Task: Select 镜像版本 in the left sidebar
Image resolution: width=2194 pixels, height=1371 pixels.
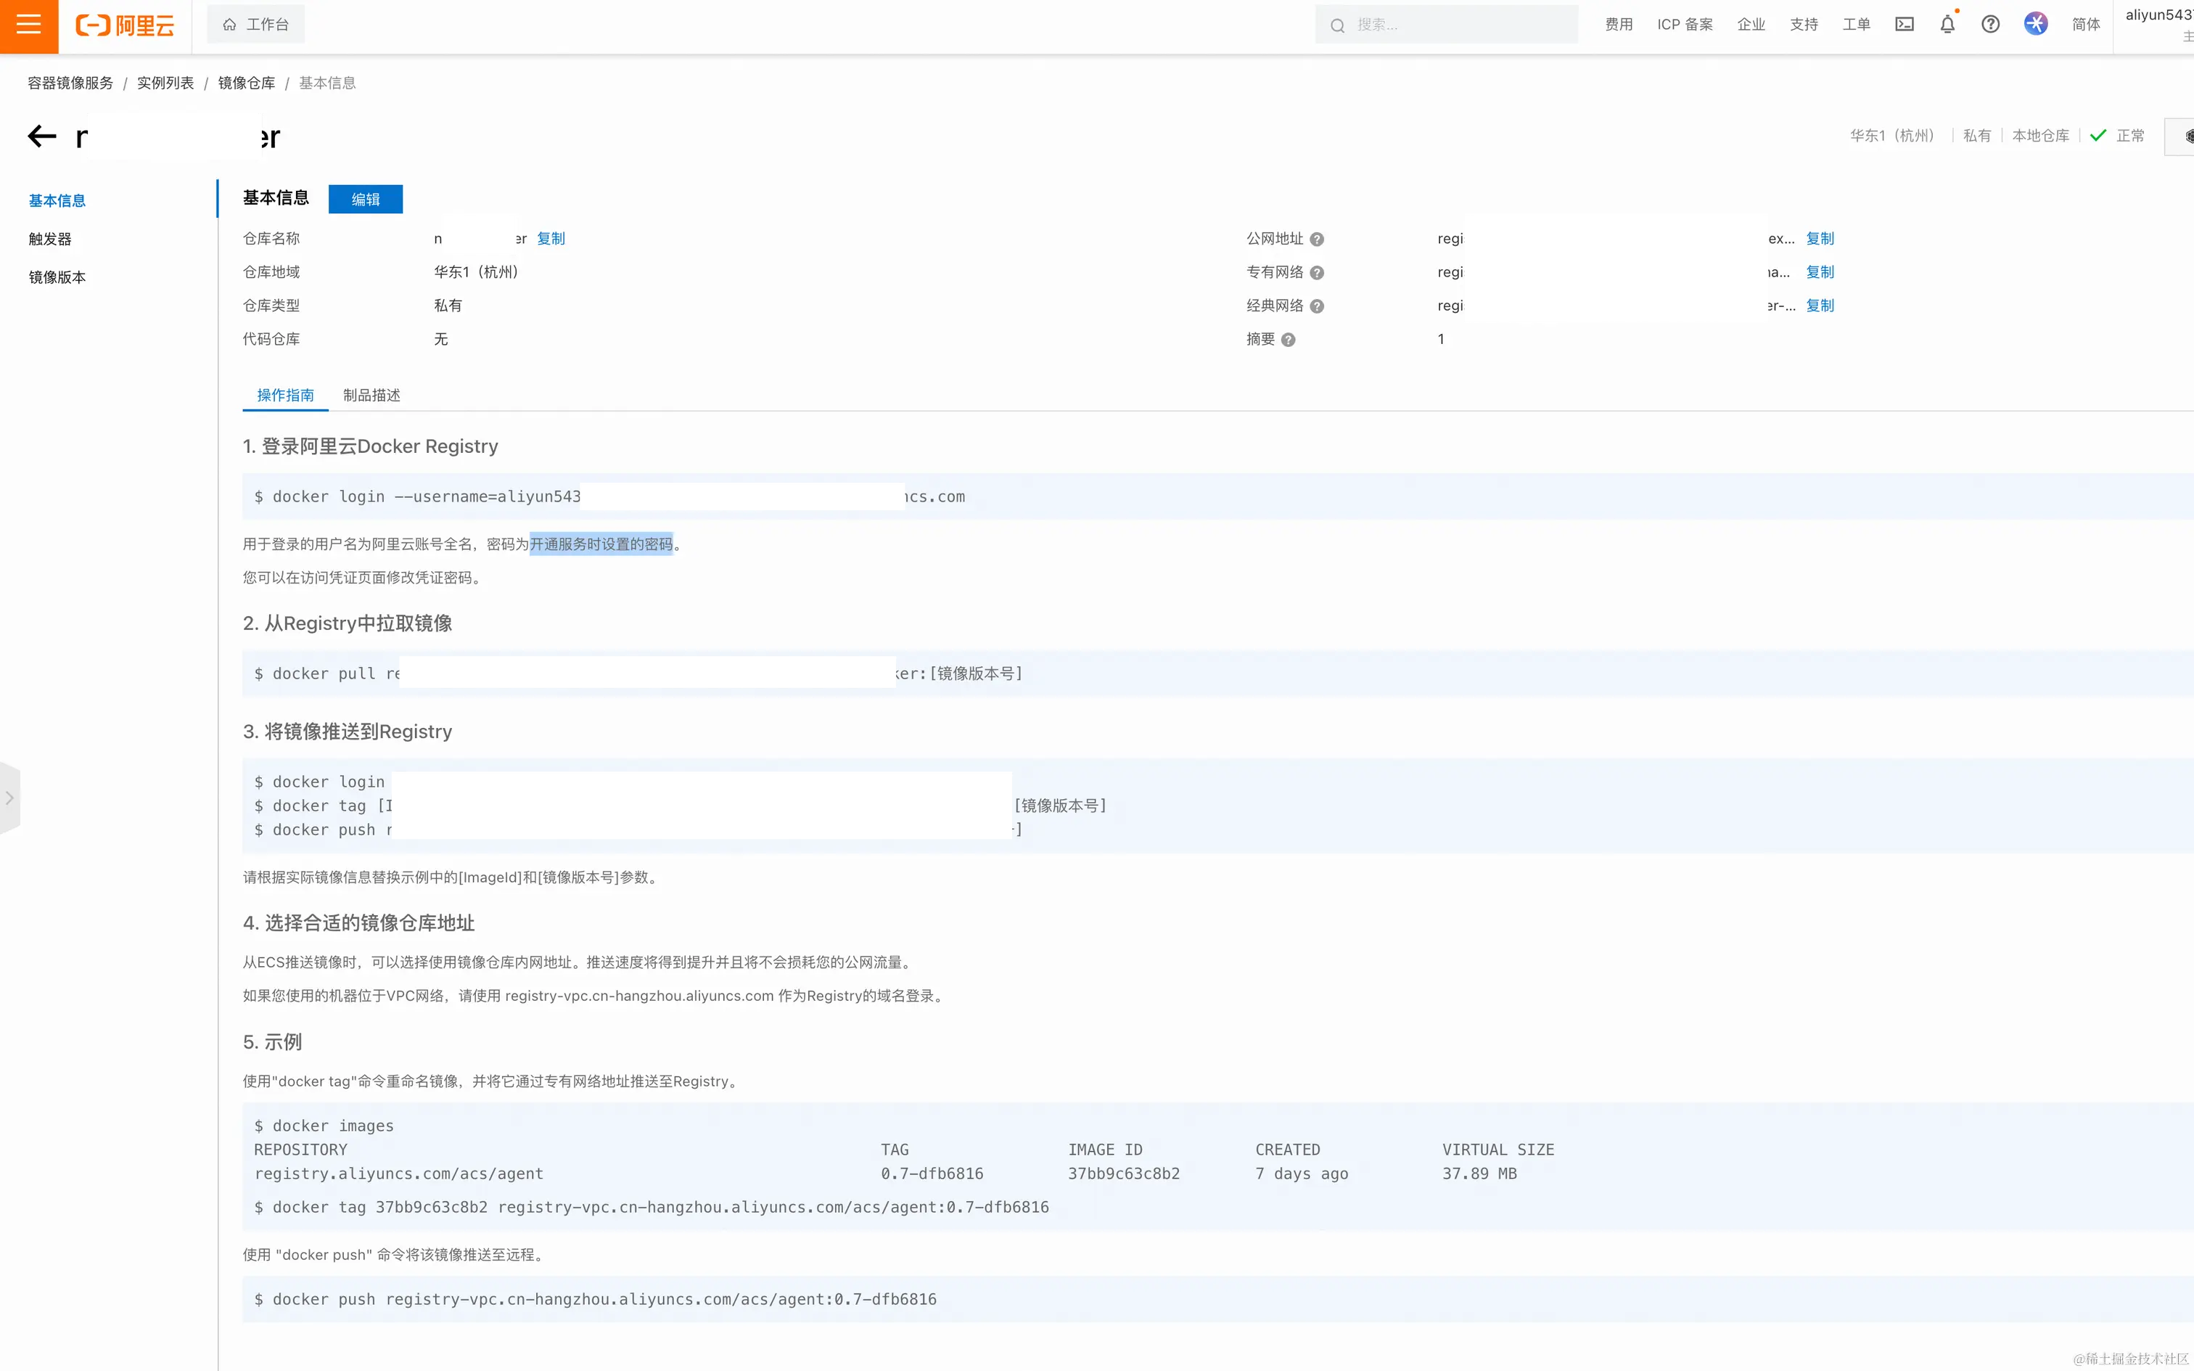Action: tap(57, 277)
